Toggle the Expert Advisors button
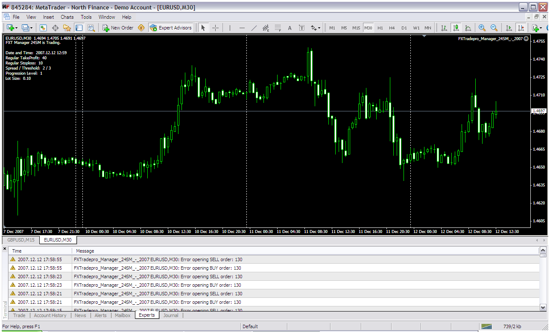 pos(171,28)
